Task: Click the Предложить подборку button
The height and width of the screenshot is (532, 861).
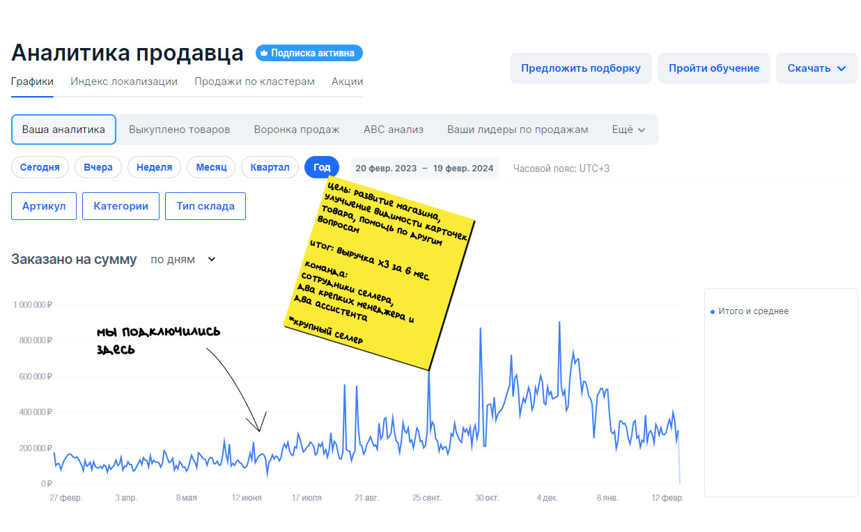Action: point(581,68)
